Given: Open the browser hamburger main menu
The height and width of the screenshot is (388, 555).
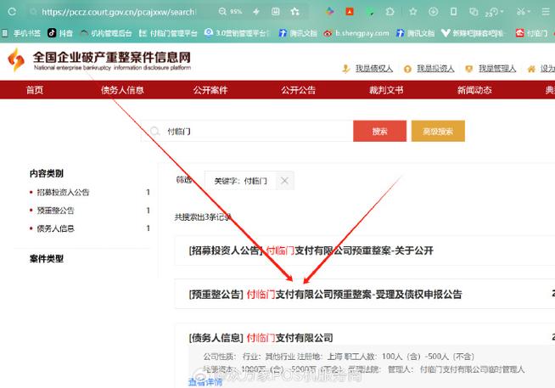Looking at the screenshot, I should 546,12.
